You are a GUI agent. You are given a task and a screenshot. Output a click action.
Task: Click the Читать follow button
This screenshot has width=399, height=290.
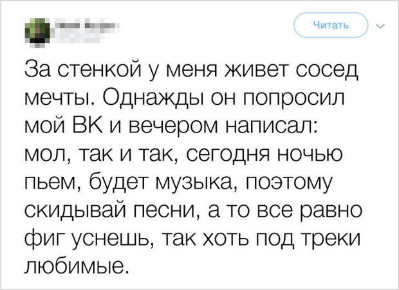(331, 25)
